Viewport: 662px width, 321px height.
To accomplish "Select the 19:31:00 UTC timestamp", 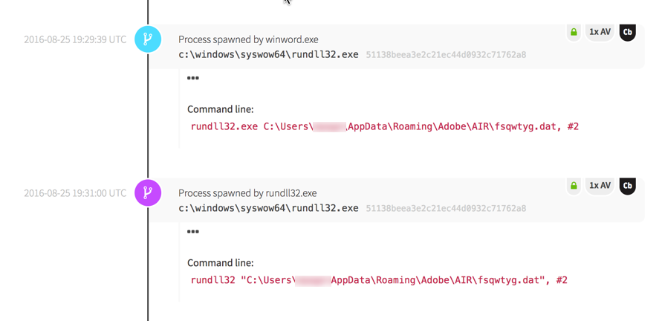I will (x=75, y=193).
